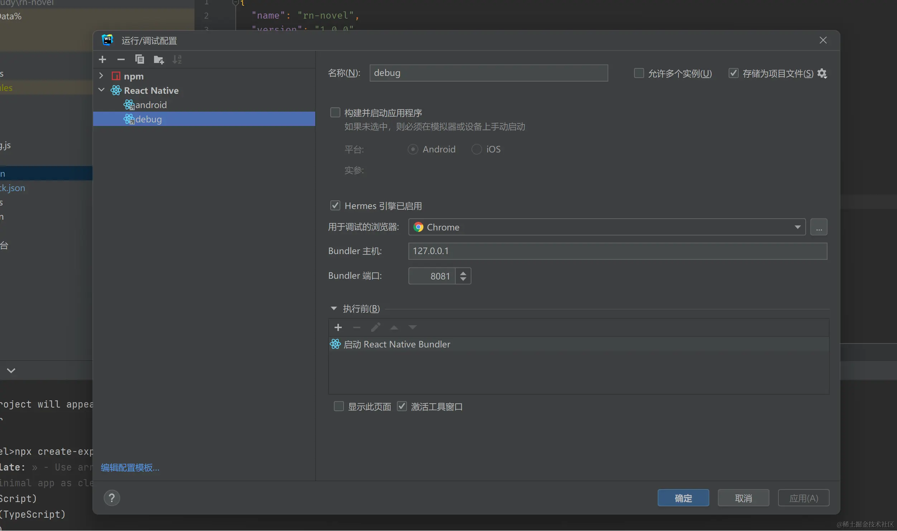The height and width of the screenshot is (531, 897).
Task: Select the npm group label
Action: tap(134, 76)
